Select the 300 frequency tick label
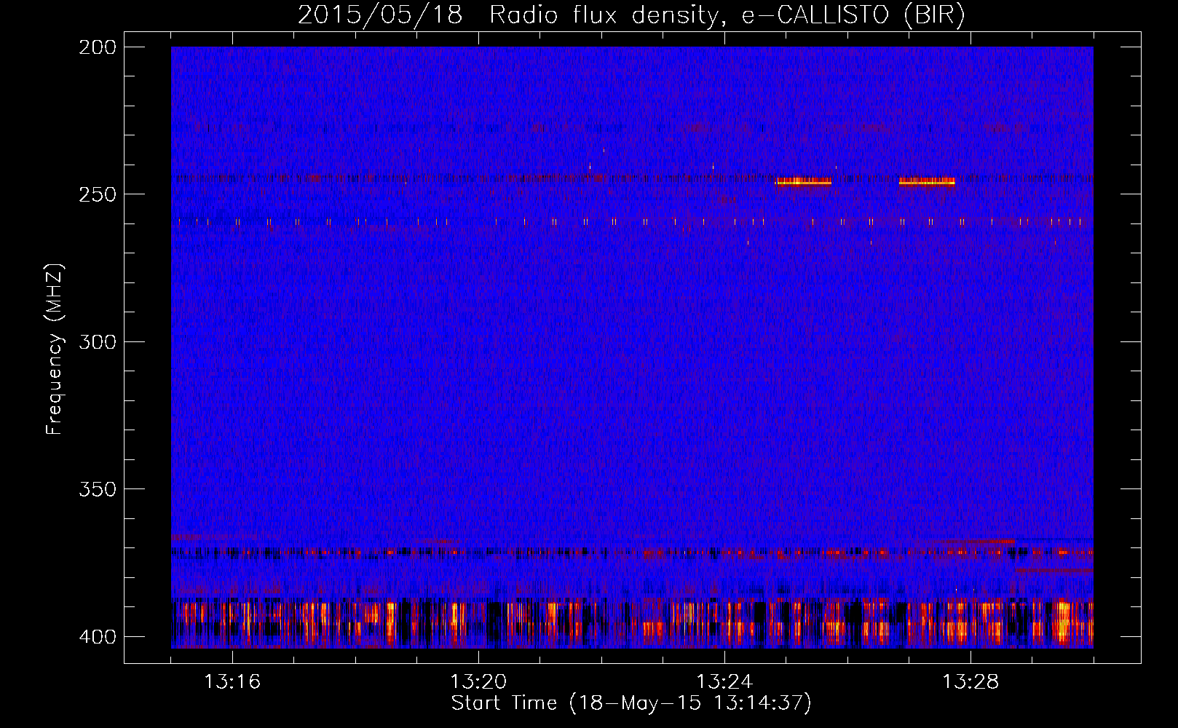1178x728 pixels. pos(98,341)
